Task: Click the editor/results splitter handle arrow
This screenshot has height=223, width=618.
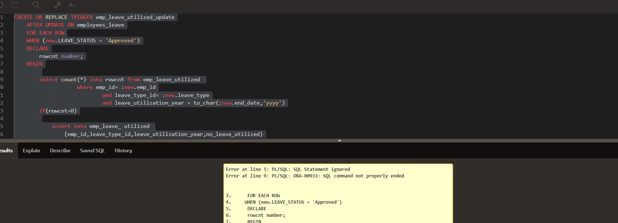Action: [x=340, y=141]
